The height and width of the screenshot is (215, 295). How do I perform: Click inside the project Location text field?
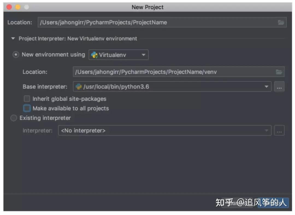click(137, 23)
